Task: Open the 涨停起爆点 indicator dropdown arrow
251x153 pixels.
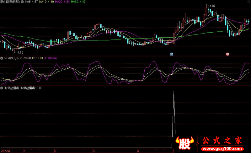Action: (2, 88)
